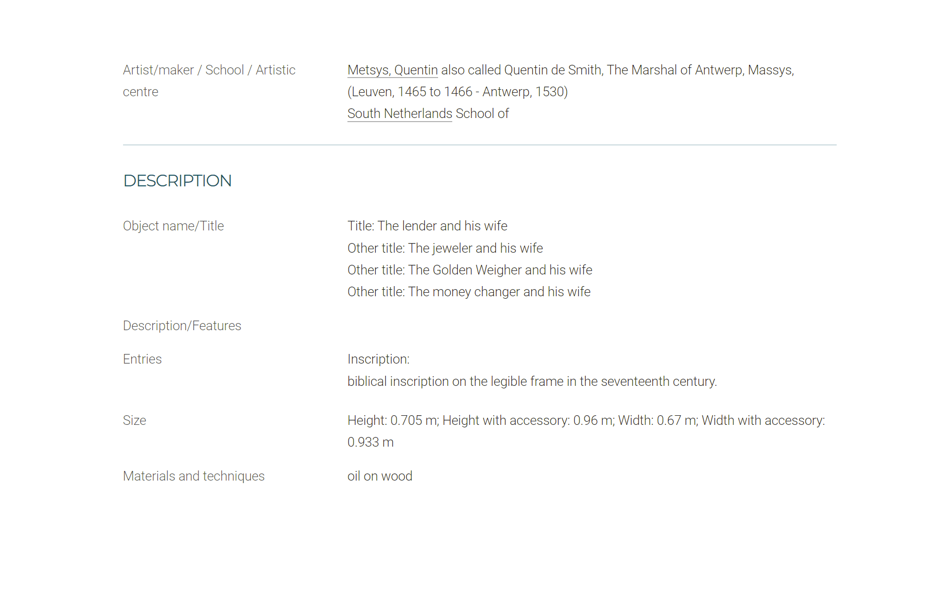
Task: Click the Height 0.705 m dimensions line
Action: [586, 420]
